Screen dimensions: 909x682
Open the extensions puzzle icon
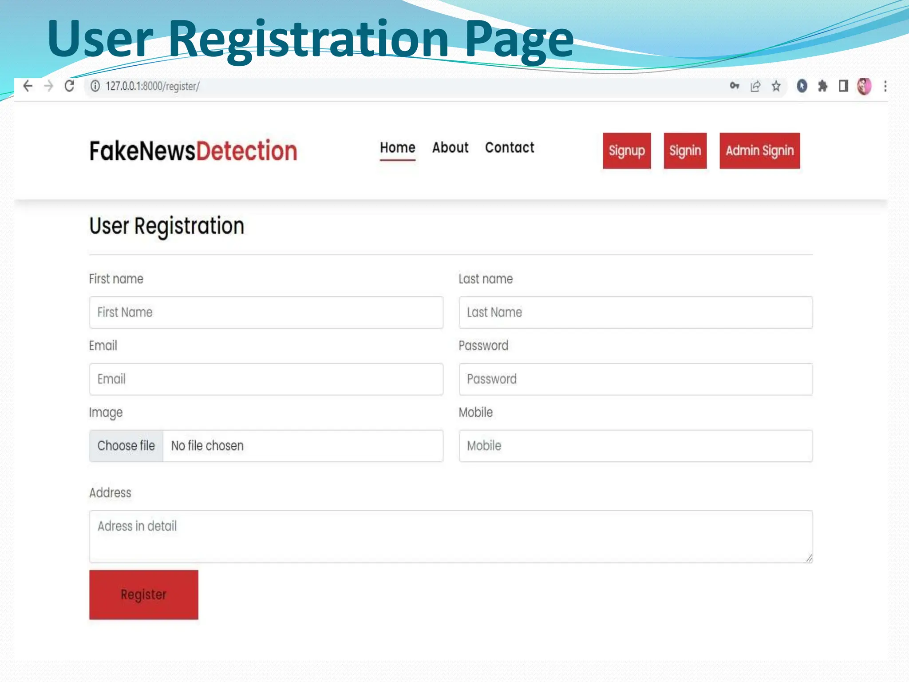click(x=822, y=86)
